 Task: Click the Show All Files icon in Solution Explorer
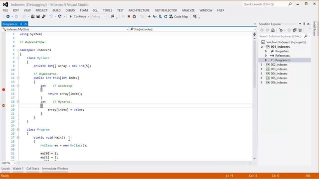300,30
